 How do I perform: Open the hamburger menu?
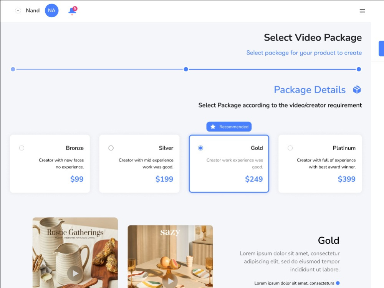tap(362, 11)
